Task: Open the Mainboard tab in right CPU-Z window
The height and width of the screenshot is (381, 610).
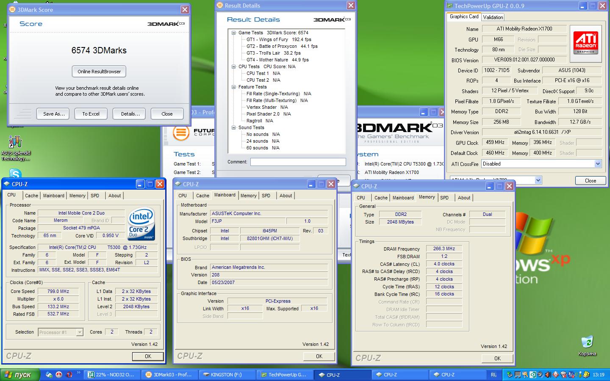Action: point(403,198)
